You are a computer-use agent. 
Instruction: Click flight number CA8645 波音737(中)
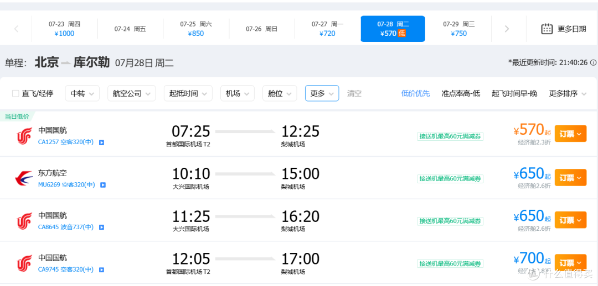65,227
